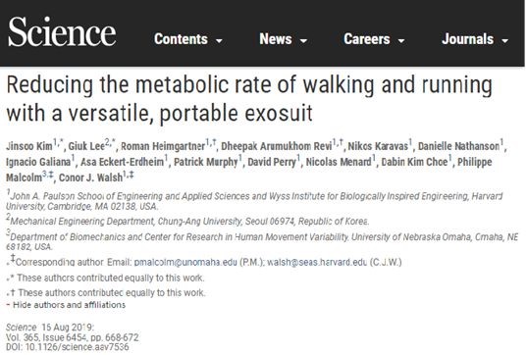The height and width of the screenshot is (355, 527).
Task: Open the Careers menu
Action: pyautogui.click(x=374, y=39)
